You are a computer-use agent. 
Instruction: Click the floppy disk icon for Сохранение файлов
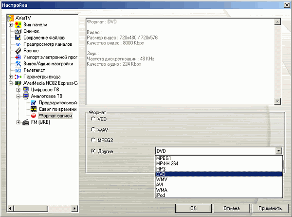[18, 38]
